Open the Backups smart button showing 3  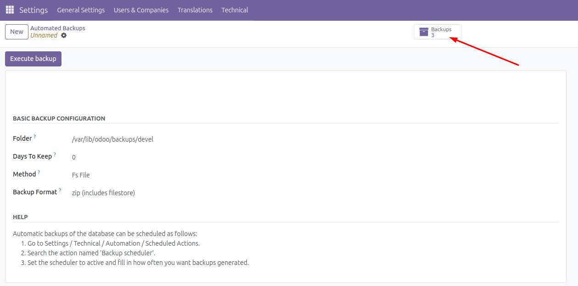pos(438,32)
